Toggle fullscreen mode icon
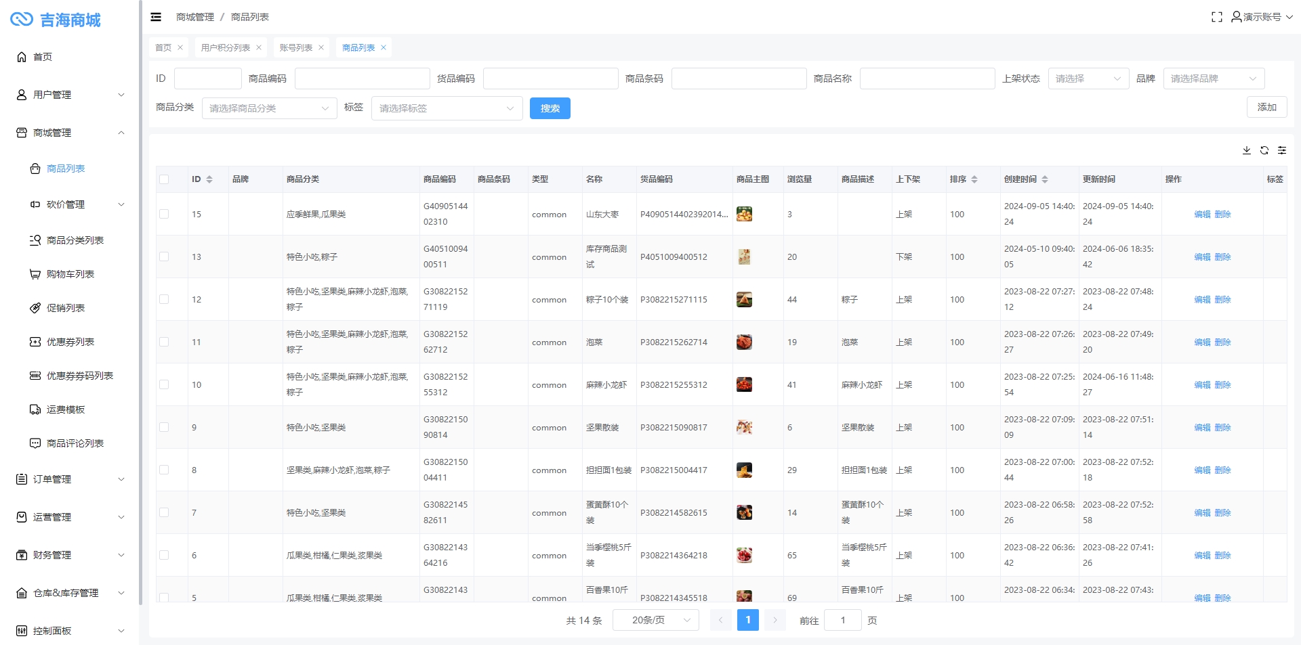Viewport: 1301px width, 645px height. coord(1216,17)
